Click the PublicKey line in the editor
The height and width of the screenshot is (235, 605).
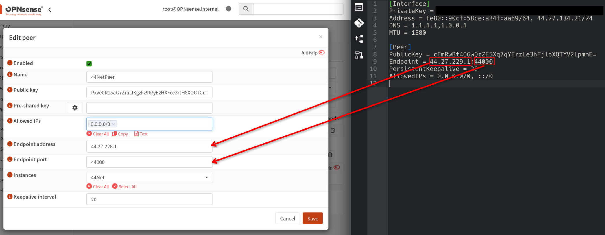(493, 54)
